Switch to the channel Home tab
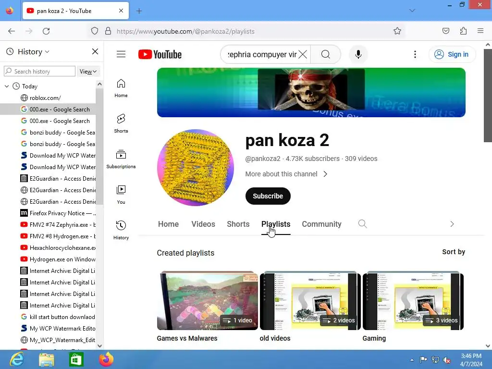 coord(169,224)
